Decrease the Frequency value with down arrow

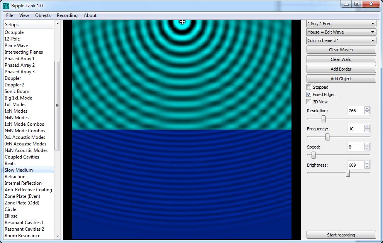point(367,130)
